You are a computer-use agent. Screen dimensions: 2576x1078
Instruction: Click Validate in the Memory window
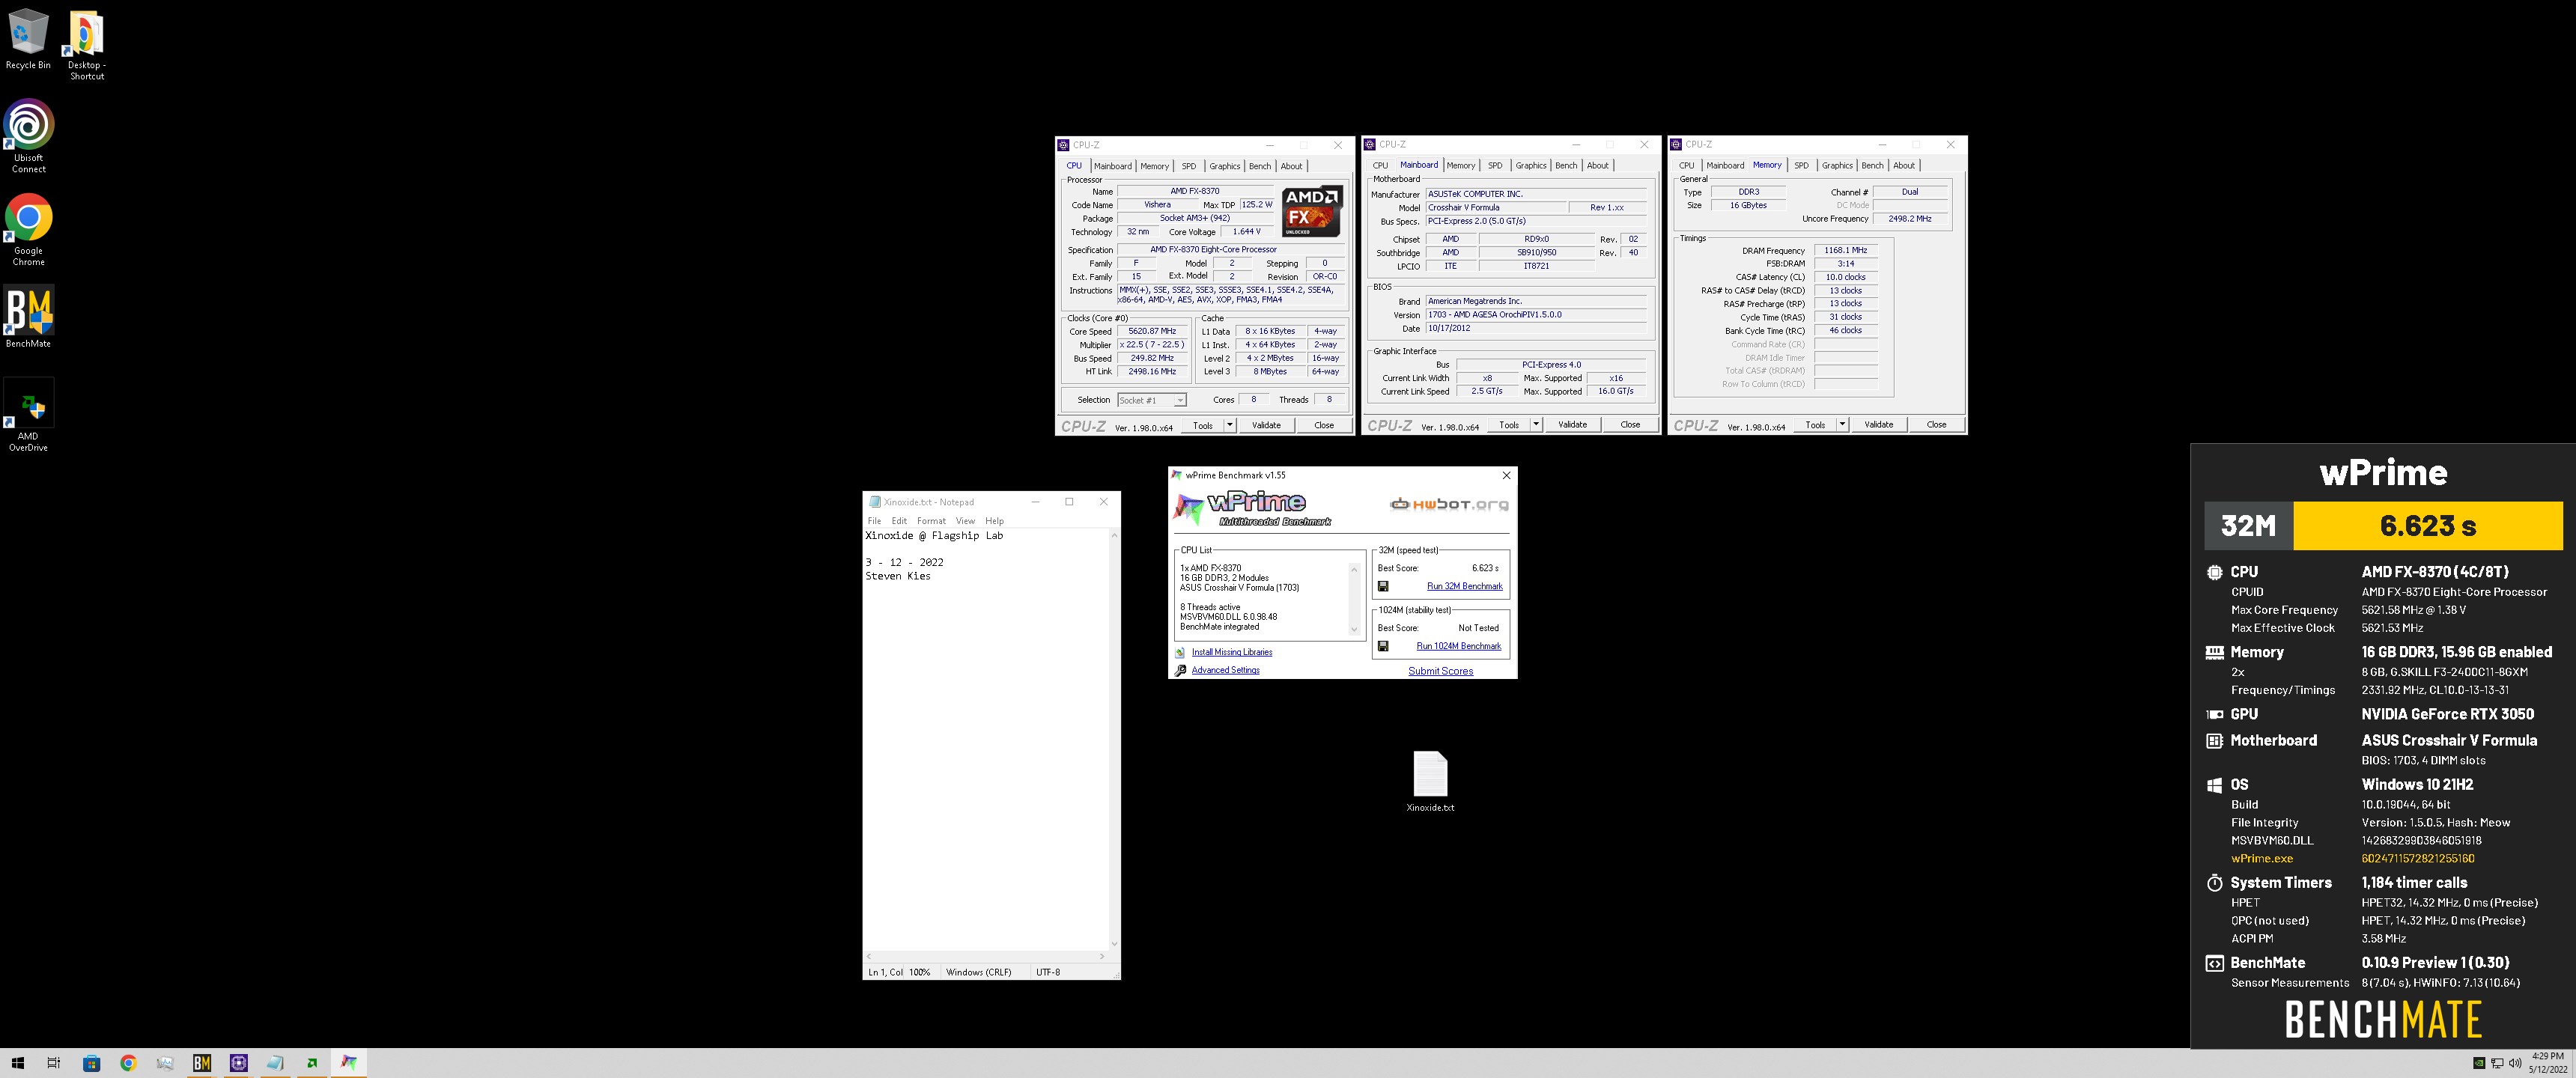[x=1878, y=425]
